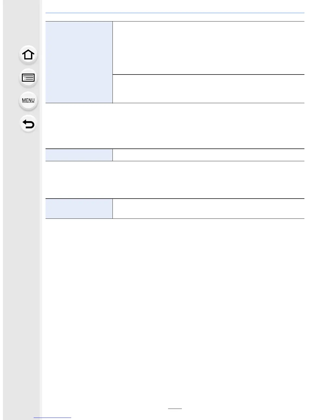The image size is (324, 420).
Task: Return to previous page with back arrow
Action: click(28, 124)
